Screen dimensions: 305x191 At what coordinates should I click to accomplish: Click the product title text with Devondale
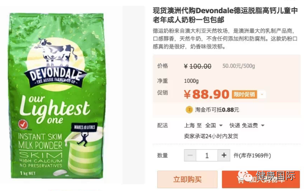pos(225,15)
